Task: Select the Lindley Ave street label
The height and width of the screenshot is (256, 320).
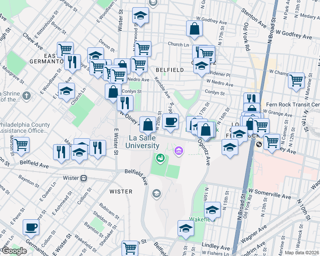Action: (x=216, y=246)
